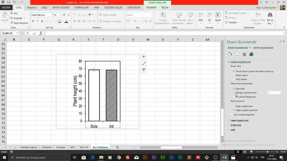Open the 'Standart sapma' sheet tab
The height and width of the screenshot is (161, 287).
[x=29, y=147]
